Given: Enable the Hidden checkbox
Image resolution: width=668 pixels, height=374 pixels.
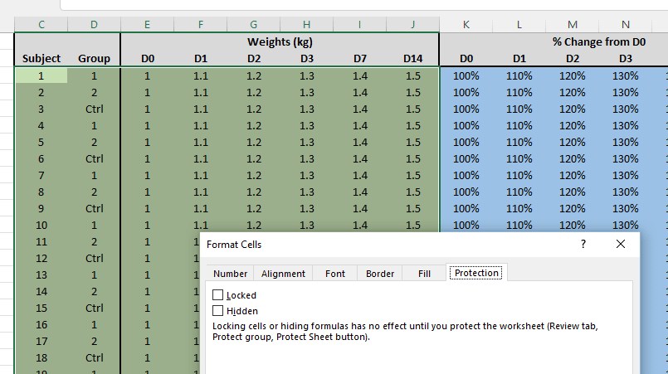Looking at the screenshot, I should (217, 310).
